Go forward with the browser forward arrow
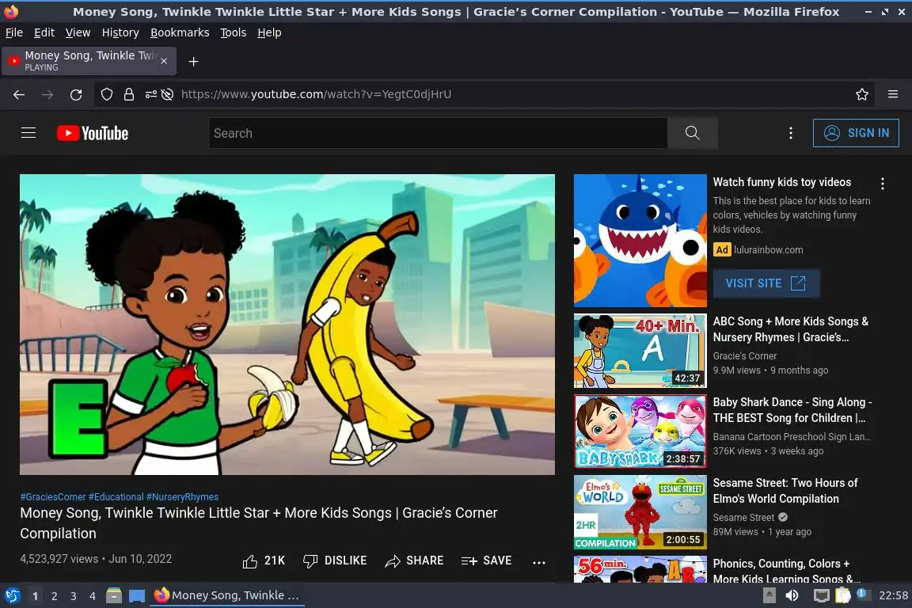The height and width of the screenshot is (608, 912). click(47, 94)
